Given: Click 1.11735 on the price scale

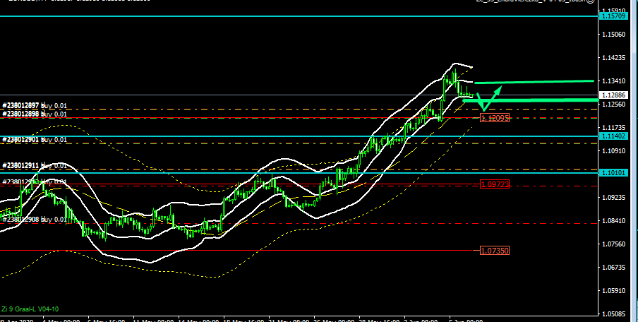Looking at the screenshot, I should coord(613,127).
